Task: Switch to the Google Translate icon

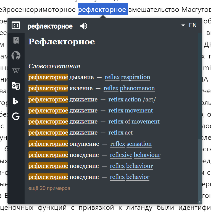Action: click(x=16, y=86)
